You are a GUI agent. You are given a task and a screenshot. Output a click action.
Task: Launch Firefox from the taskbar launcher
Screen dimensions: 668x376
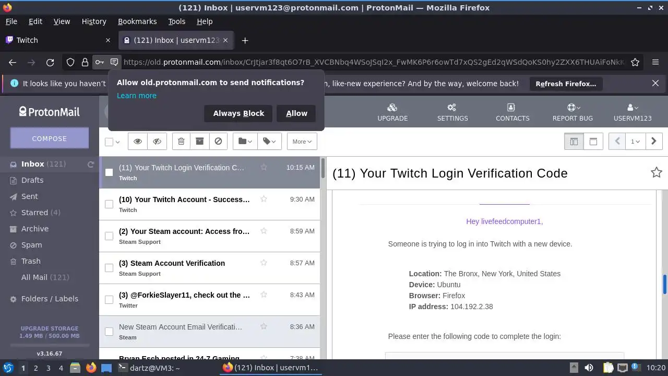pyautogui.click(x=91, y=368)
